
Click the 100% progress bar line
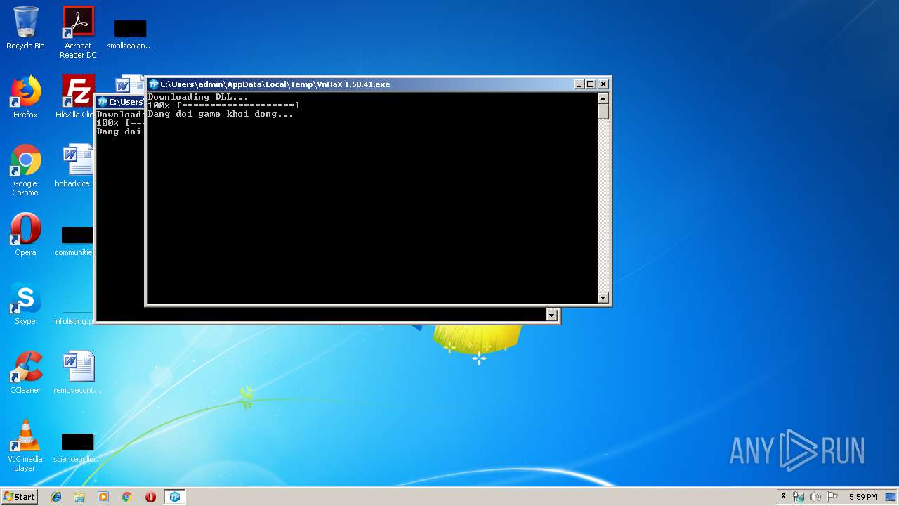223,105
